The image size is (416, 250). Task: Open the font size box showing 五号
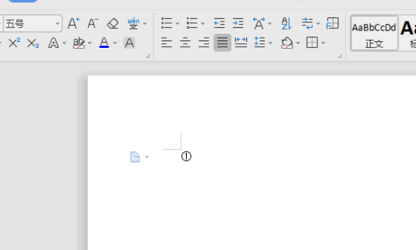pyautogui.click(x=32, y=24)
